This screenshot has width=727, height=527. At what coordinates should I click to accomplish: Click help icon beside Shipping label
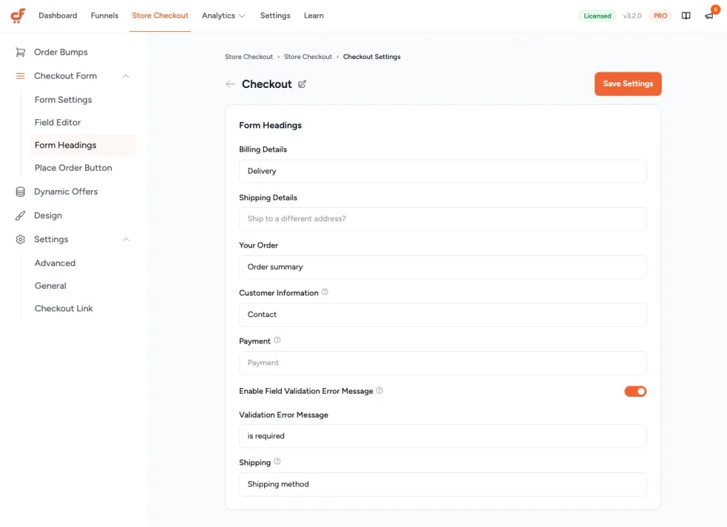pyautogui.click(x=278, y=461)
